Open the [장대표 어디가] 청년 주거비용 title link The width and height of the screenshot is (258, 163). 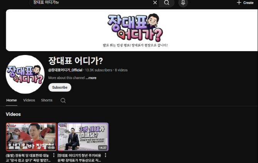point(79,157)
